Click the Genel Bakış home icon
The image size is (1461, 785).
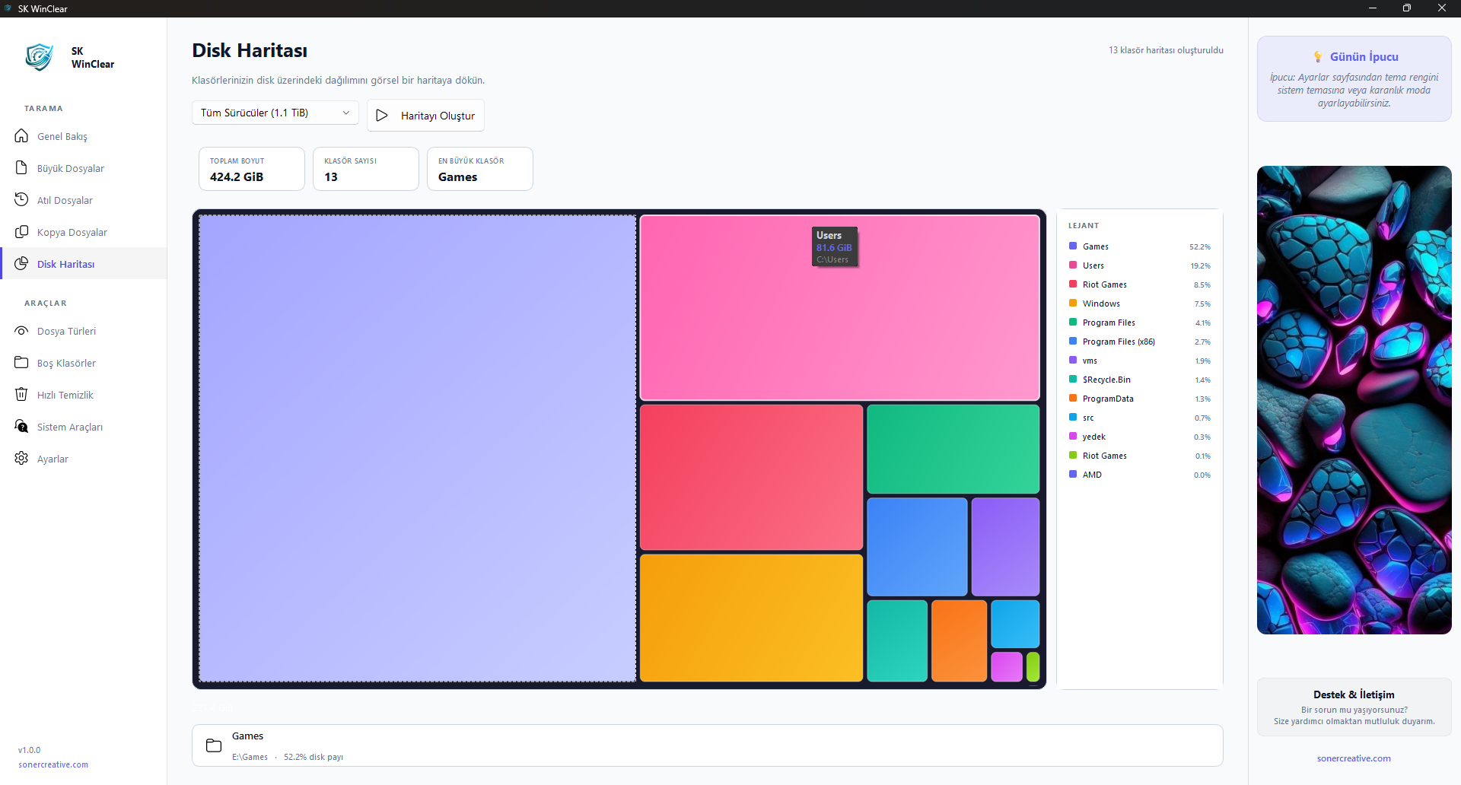21,136
